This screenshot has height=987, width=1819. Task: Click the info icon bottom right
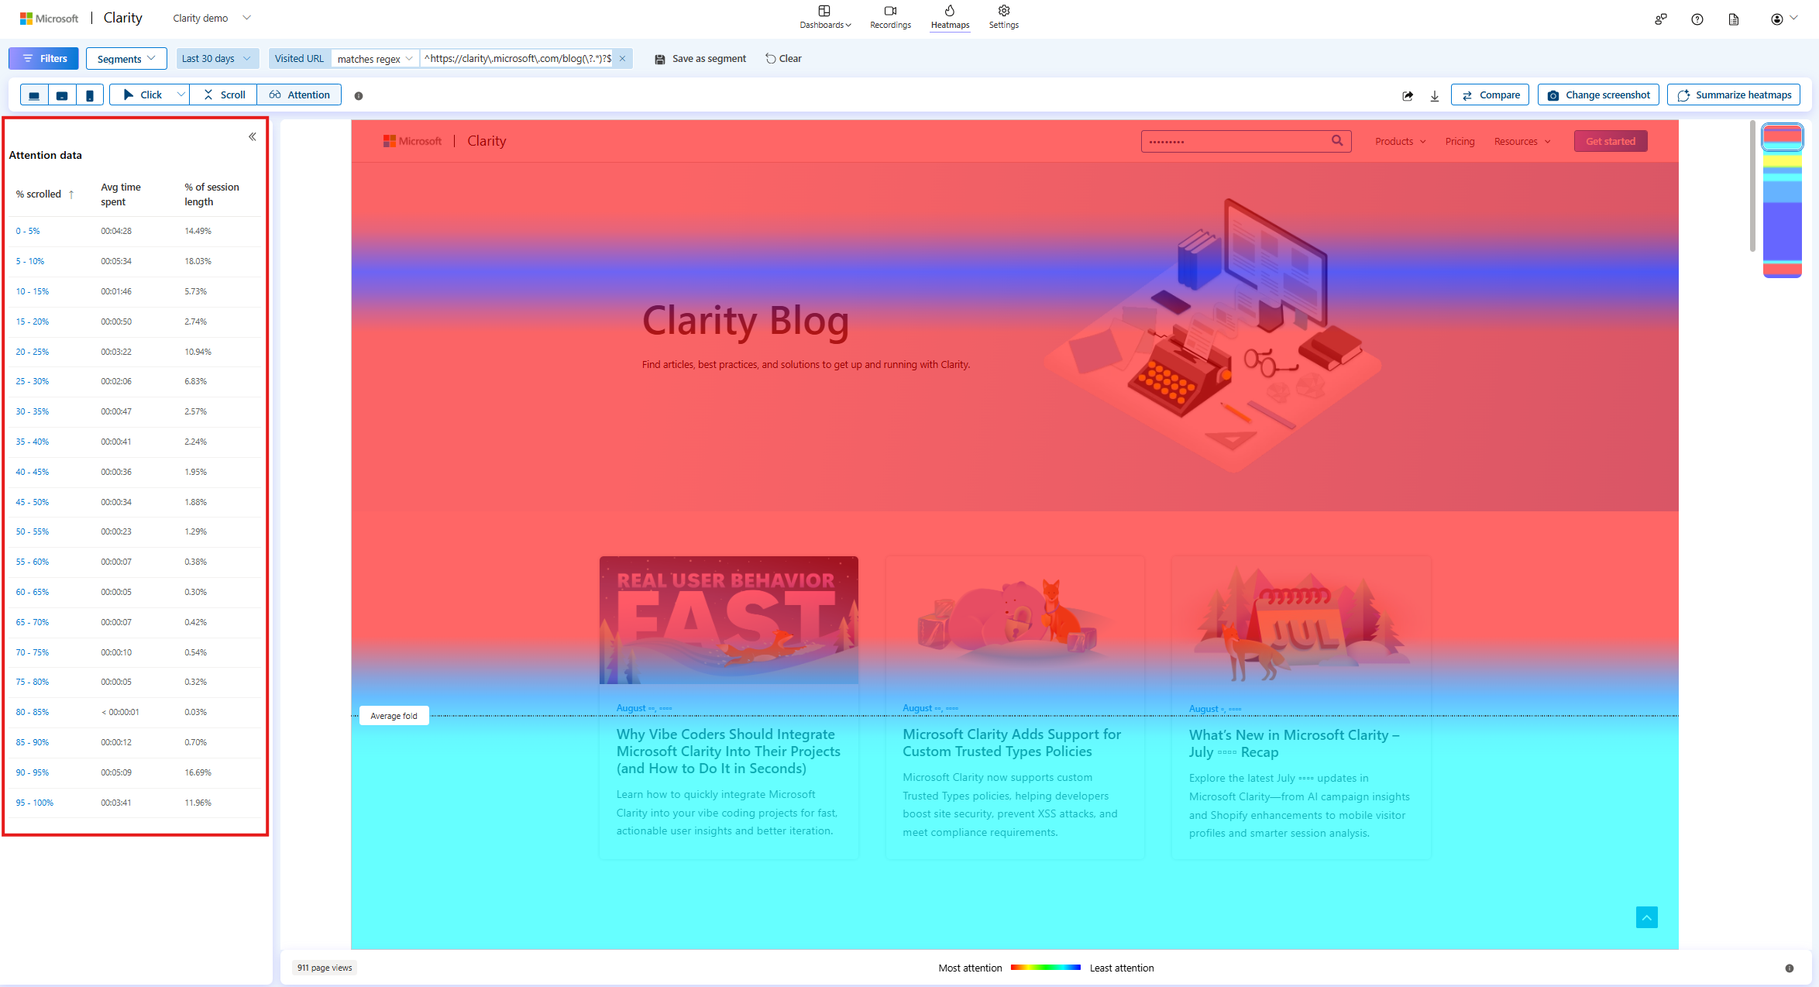(1790, 968)
